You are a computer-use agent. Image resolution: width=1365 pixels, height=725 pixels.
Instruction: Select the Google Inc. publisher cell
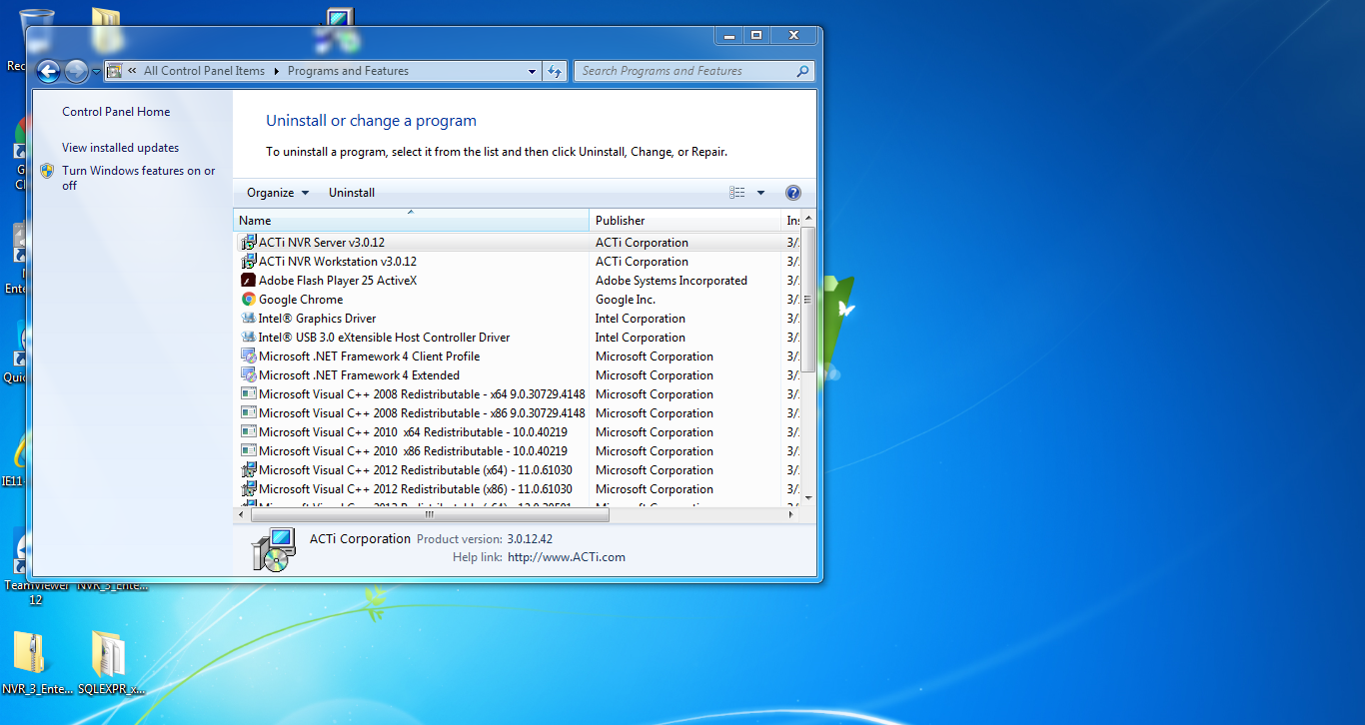626,300
